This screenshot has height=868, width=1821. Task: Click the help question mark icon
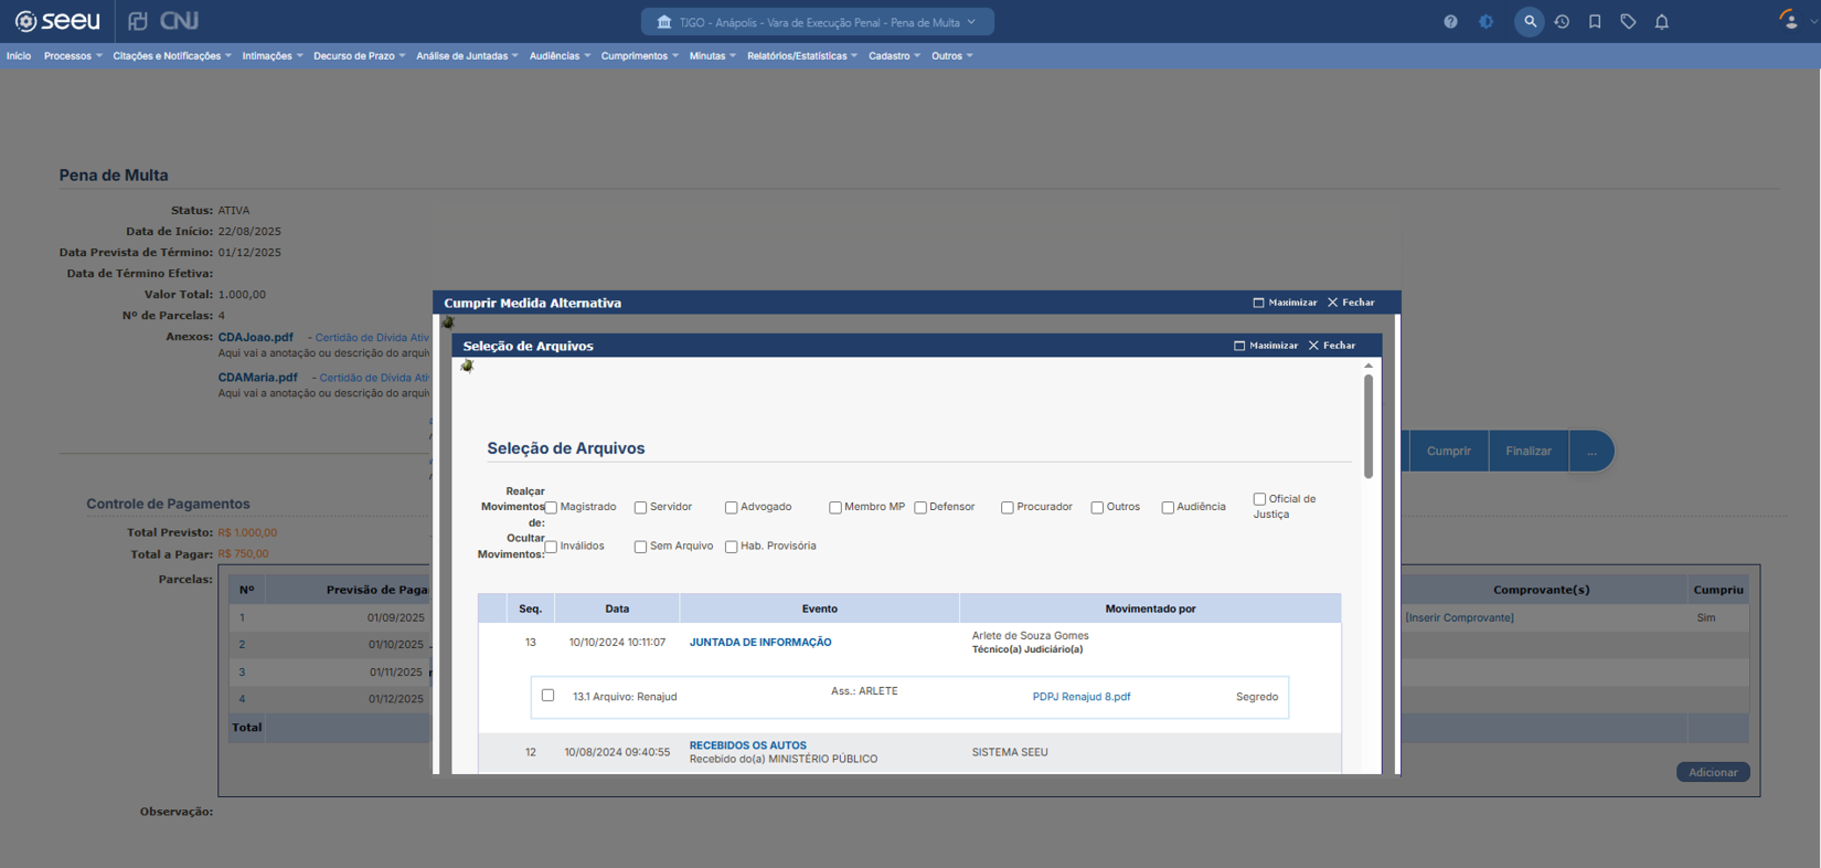(1450, 22)
